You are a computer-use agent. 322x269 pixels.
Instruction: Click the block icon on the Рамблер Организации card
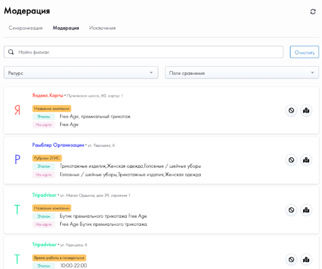291,160
